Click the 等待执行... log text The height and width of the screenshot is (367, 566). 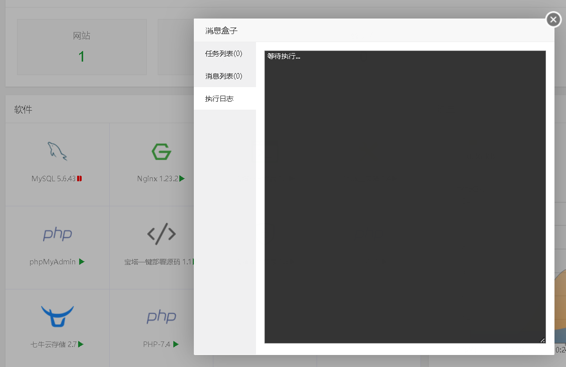pos(284,56)
